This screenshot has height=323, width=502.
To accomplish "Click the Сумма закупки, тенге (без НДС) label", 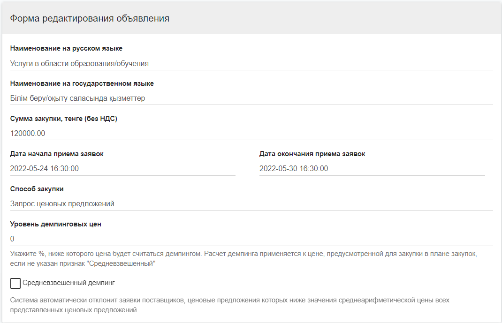I will pos(63,119).
